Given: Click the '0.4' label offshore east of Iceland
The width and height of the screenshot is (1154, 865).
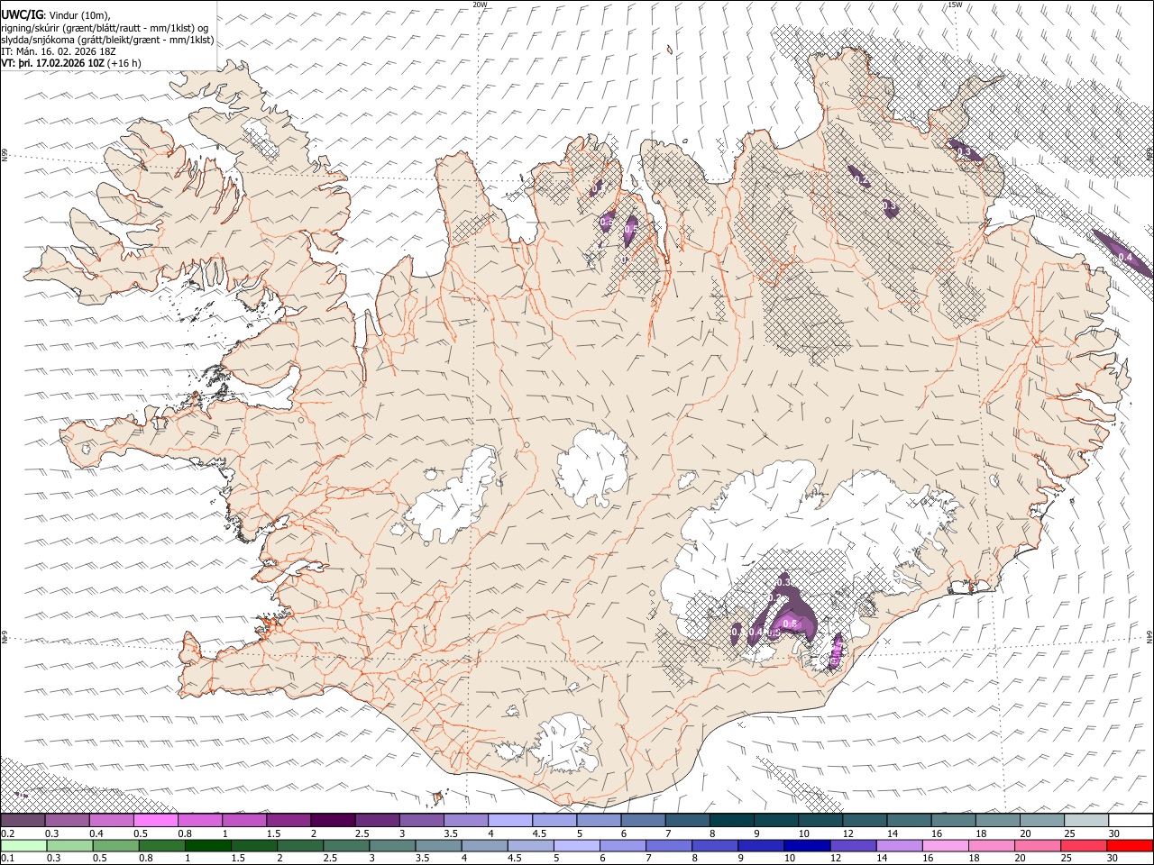Looking at the screenshot, I should [1125, 257].
